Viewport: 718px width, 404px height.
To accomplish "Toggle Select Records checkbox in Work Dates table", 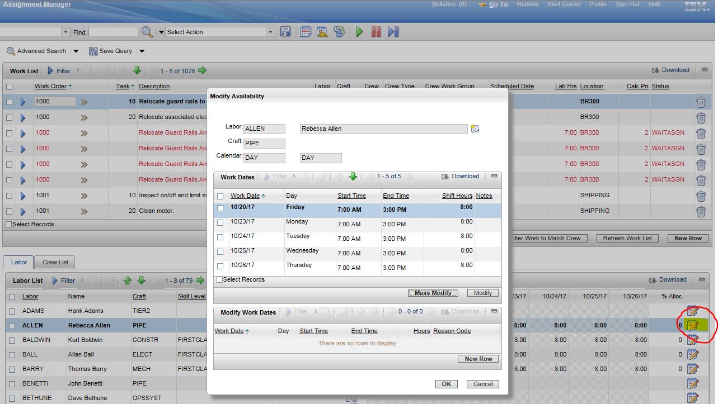I will coord(219,279).
